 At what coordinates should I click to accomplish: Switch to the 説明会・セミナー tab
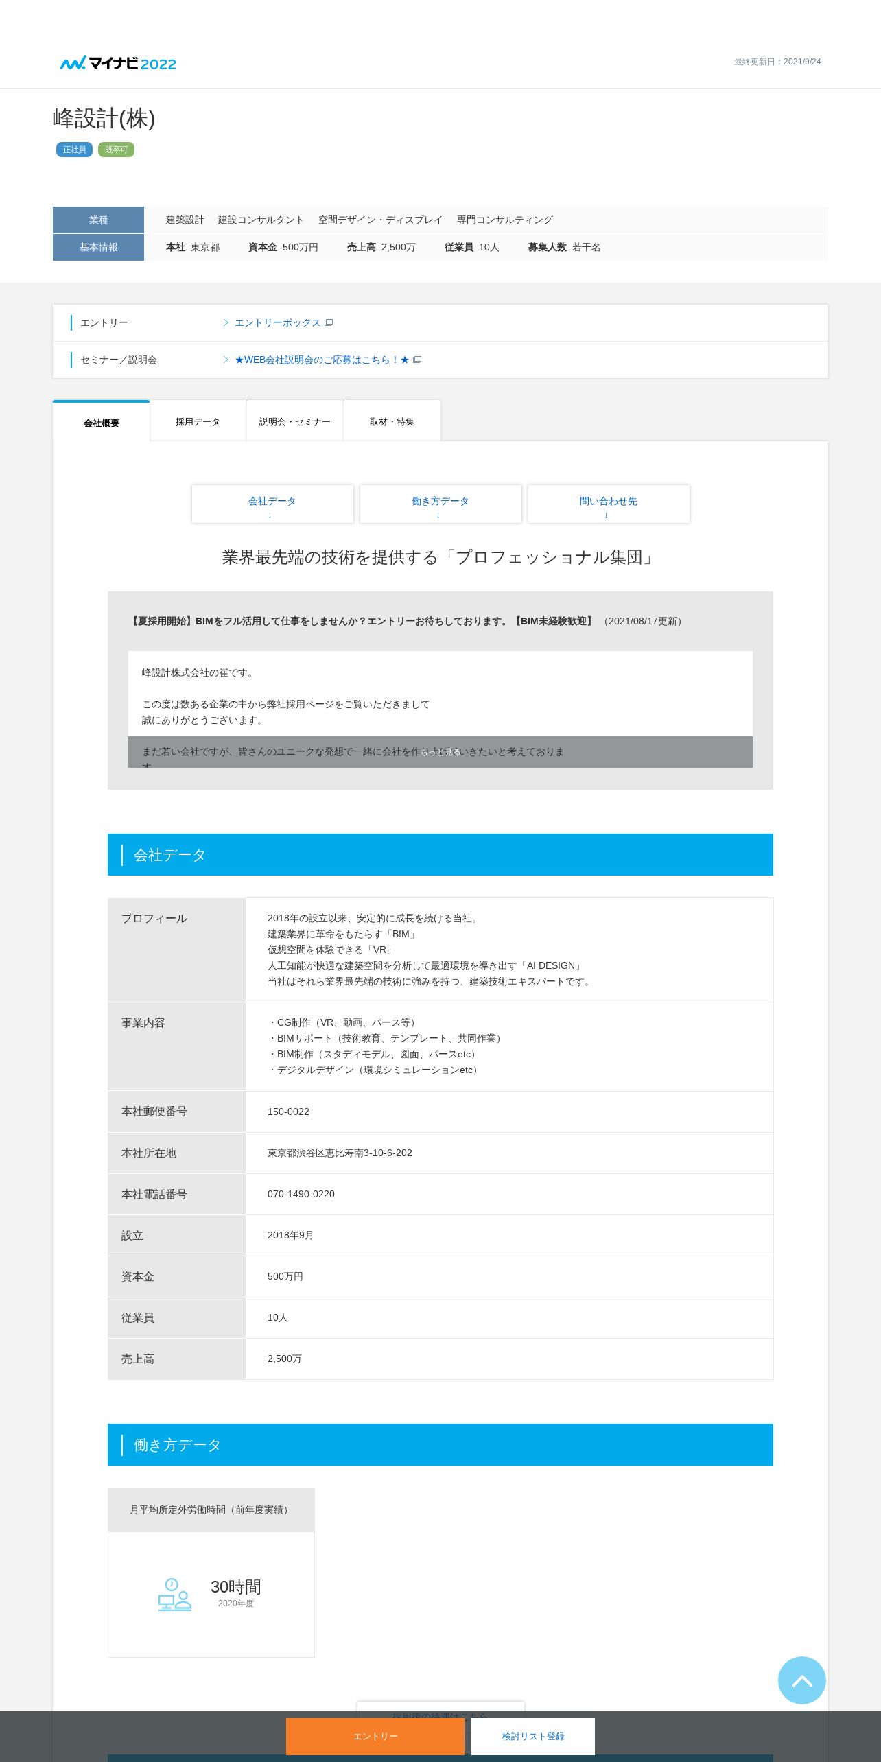(x=295, y=421)
